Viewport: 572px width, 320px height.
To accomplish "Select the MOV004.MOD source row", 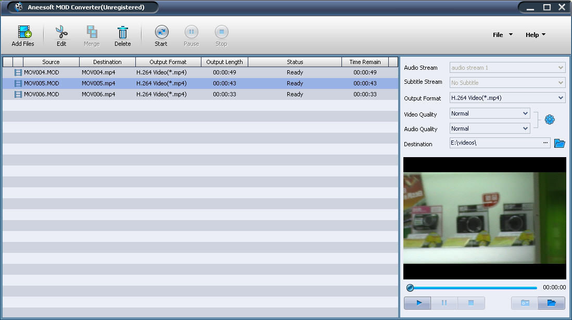I will [41, 73].
